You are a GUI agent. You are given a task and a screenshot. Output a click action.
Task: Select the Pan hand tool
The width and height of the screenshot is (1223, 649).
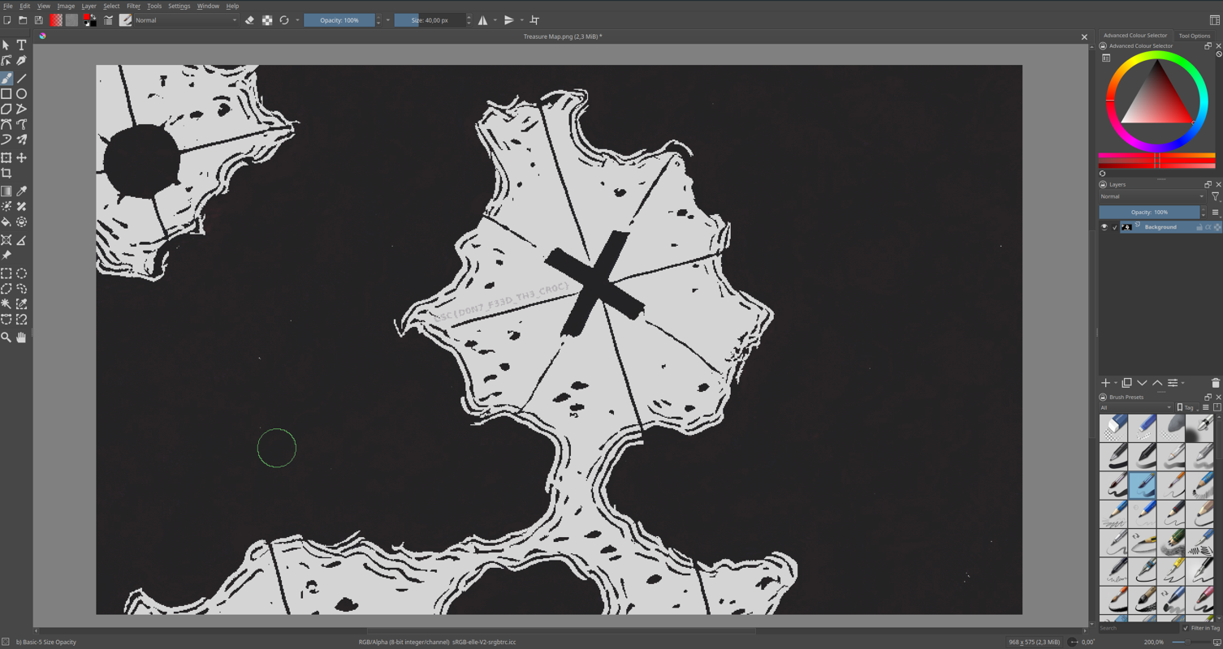coord(22,337)
